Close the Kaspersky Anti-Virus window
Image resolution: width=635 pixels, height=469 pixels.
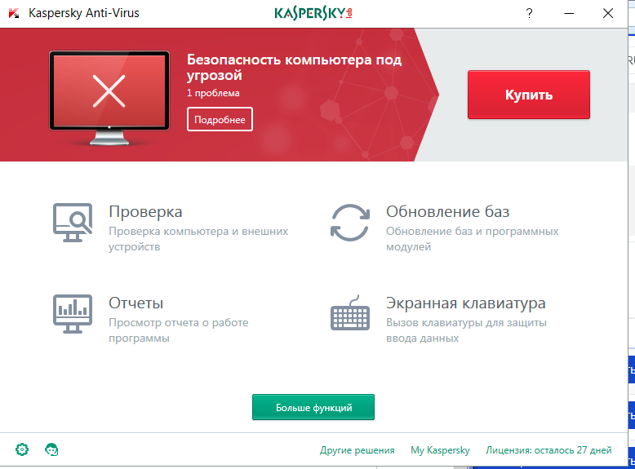[608, 13]
